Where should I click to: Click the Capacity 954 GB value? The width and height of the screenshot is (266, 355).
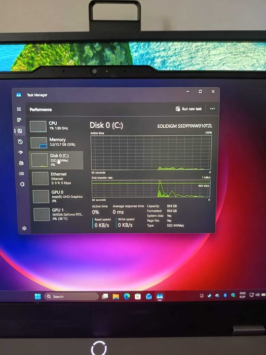click(x=172, y=206)
